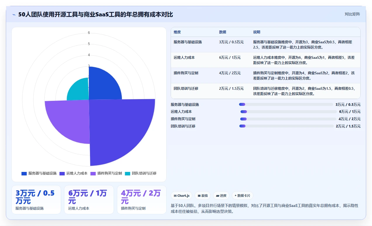Click the 运维人力成本 legend label
The height and width of the screenshot is (226, 372).
[77, 173]
